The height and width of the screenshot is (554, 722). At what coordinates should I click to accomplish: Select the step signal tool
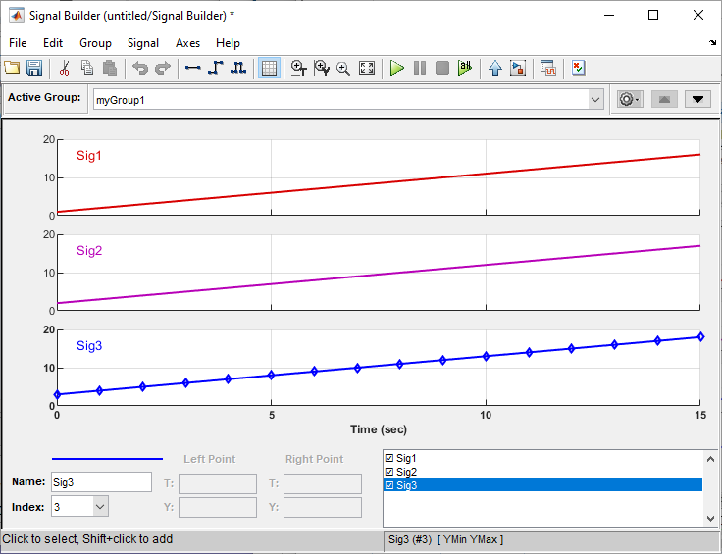(215, 69)
